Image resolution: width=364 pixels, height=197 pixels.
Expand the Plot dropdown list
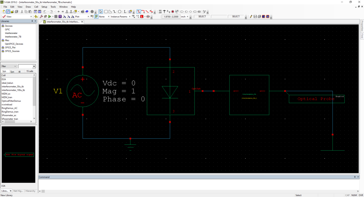pos(88,17)
